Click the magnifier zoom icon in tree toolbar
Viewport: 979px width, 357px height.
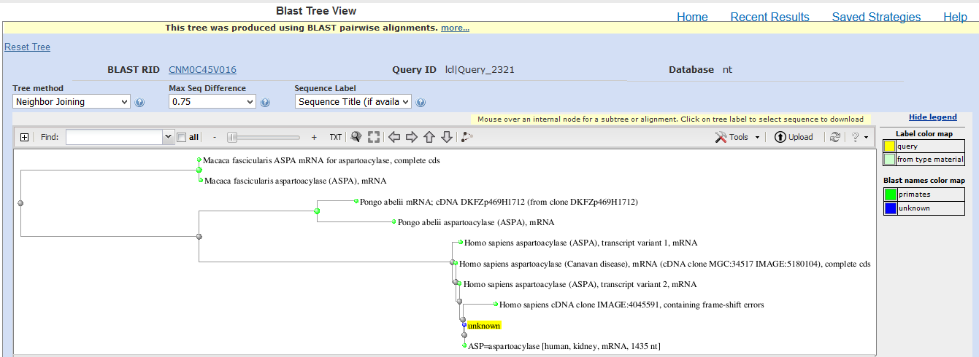pos(356,137)
